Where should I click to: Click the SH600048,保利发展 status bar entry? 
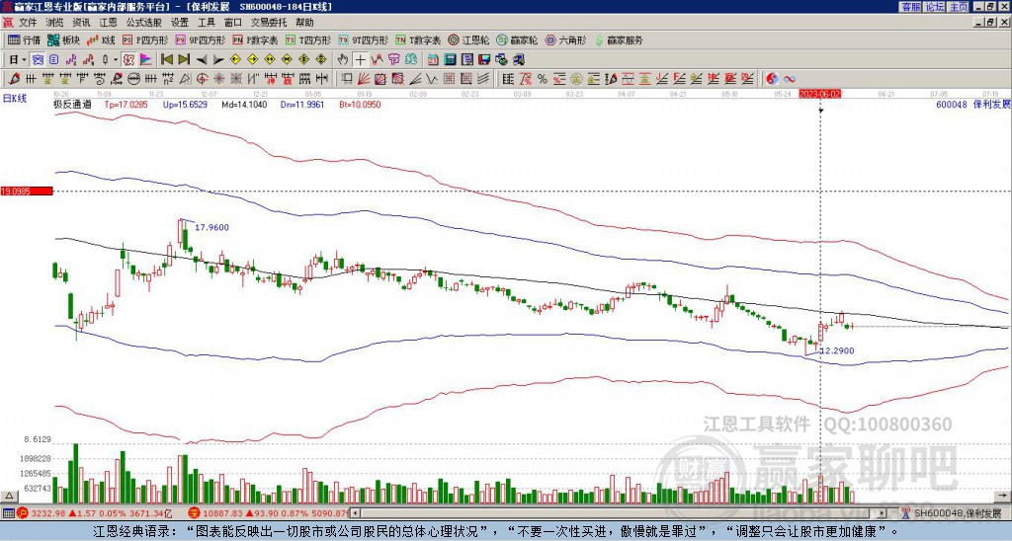coord(952,513)
